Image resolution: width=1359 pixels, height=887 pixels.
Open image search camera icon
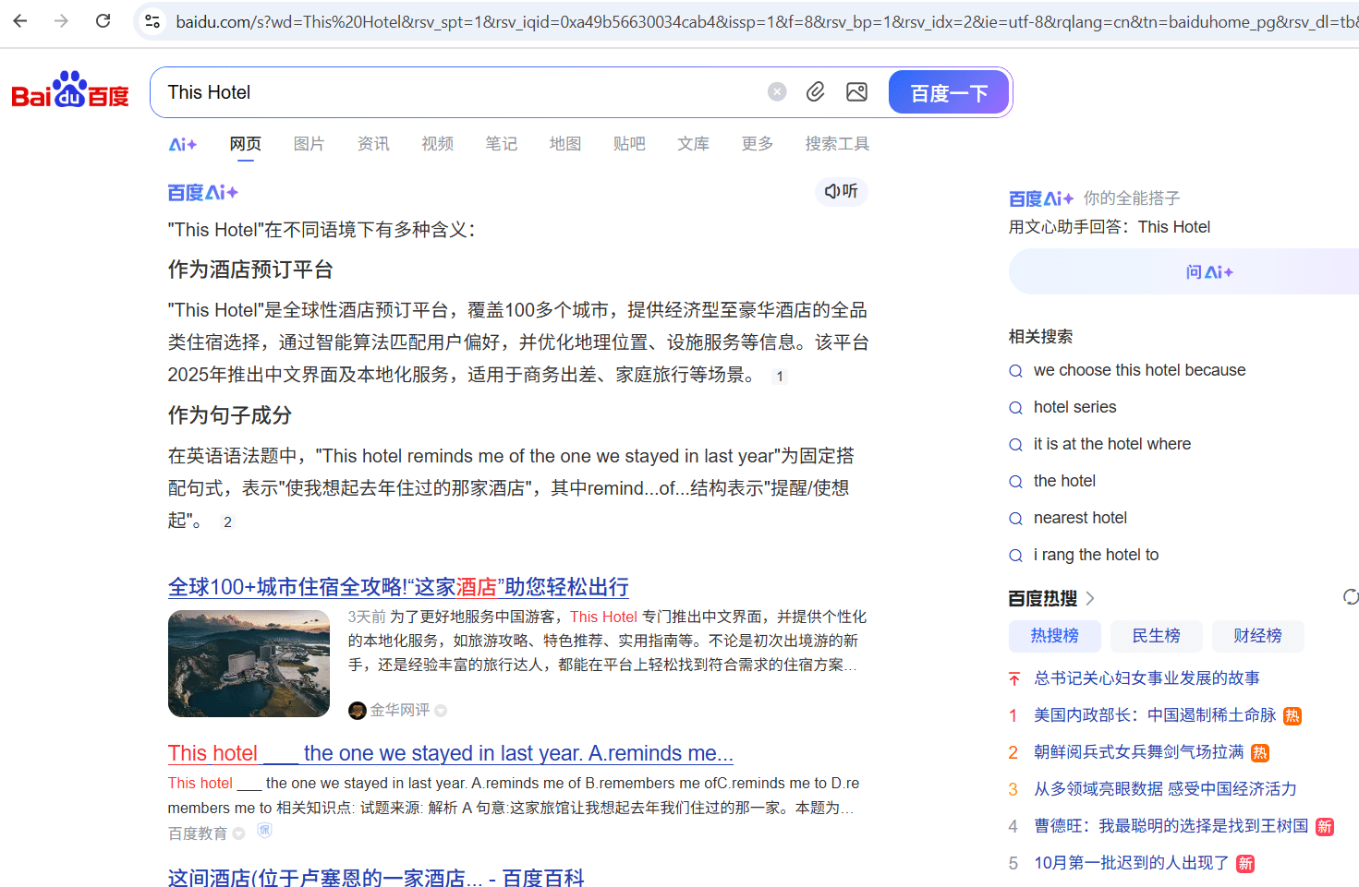click(x=856, y=91)
